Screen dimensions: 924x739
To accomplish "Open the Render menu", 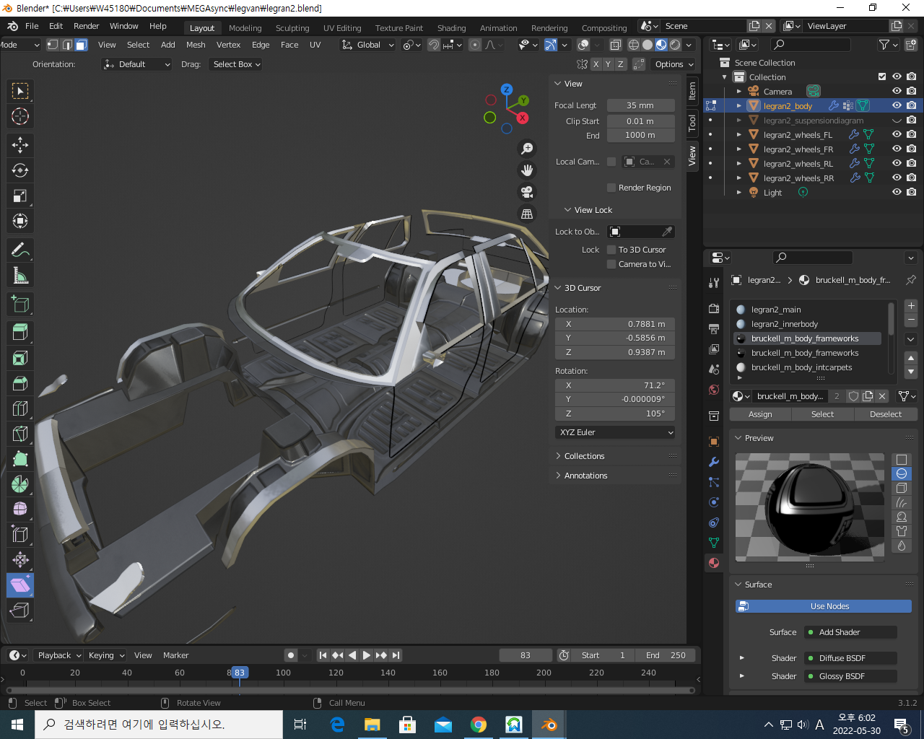I will click(x=86, y=26).
